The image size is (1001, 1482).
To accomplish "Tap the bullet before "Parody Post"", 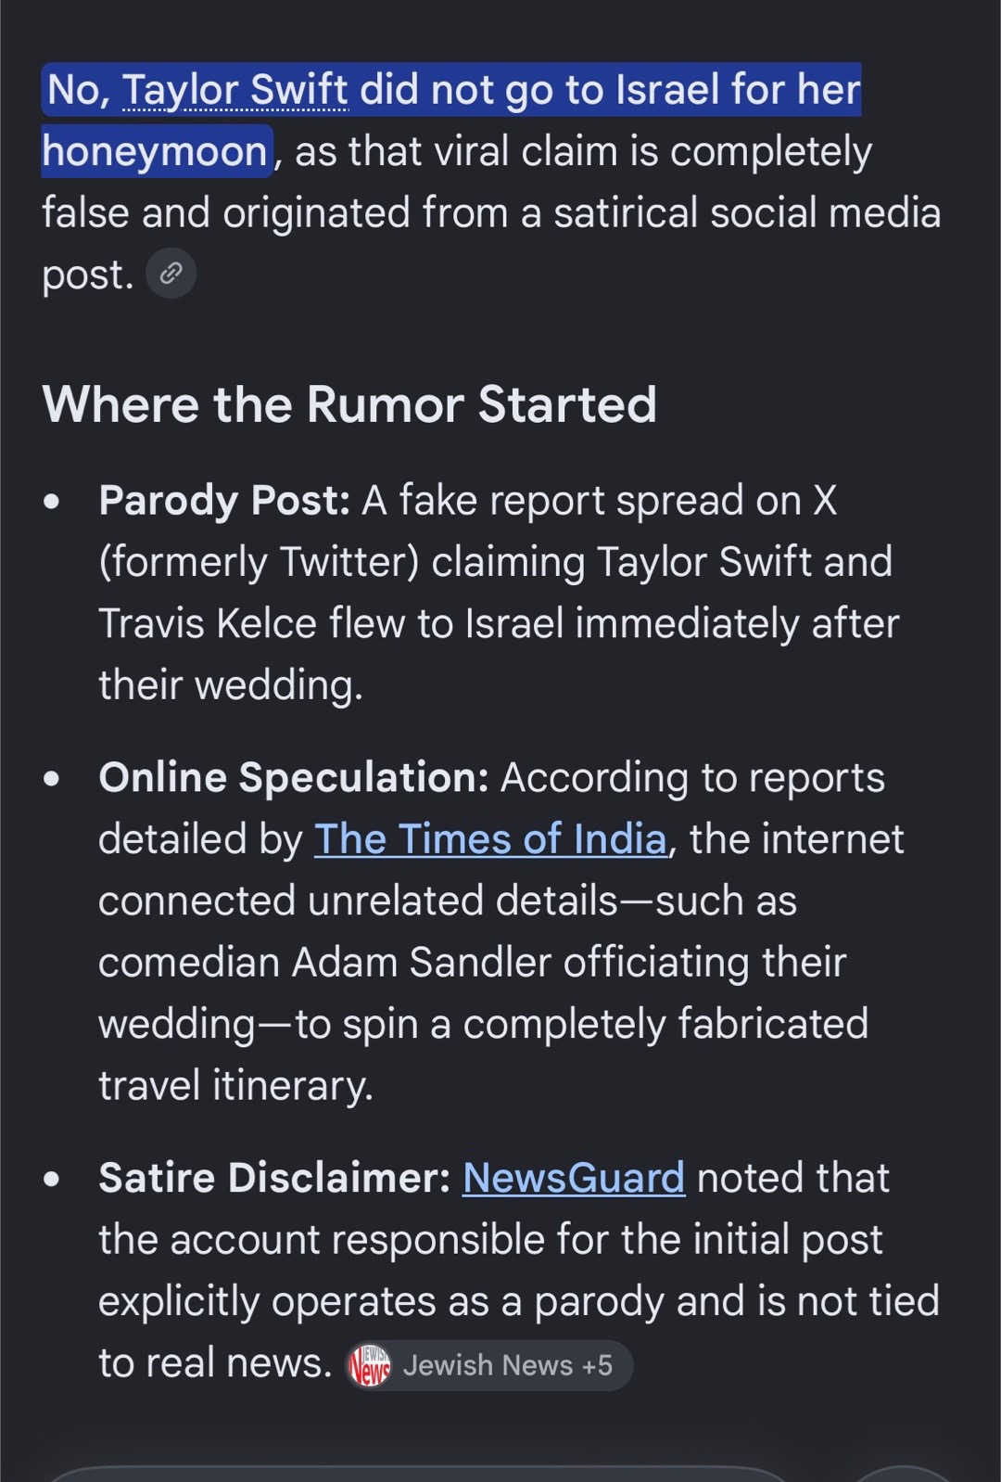I will click(52, 502).
